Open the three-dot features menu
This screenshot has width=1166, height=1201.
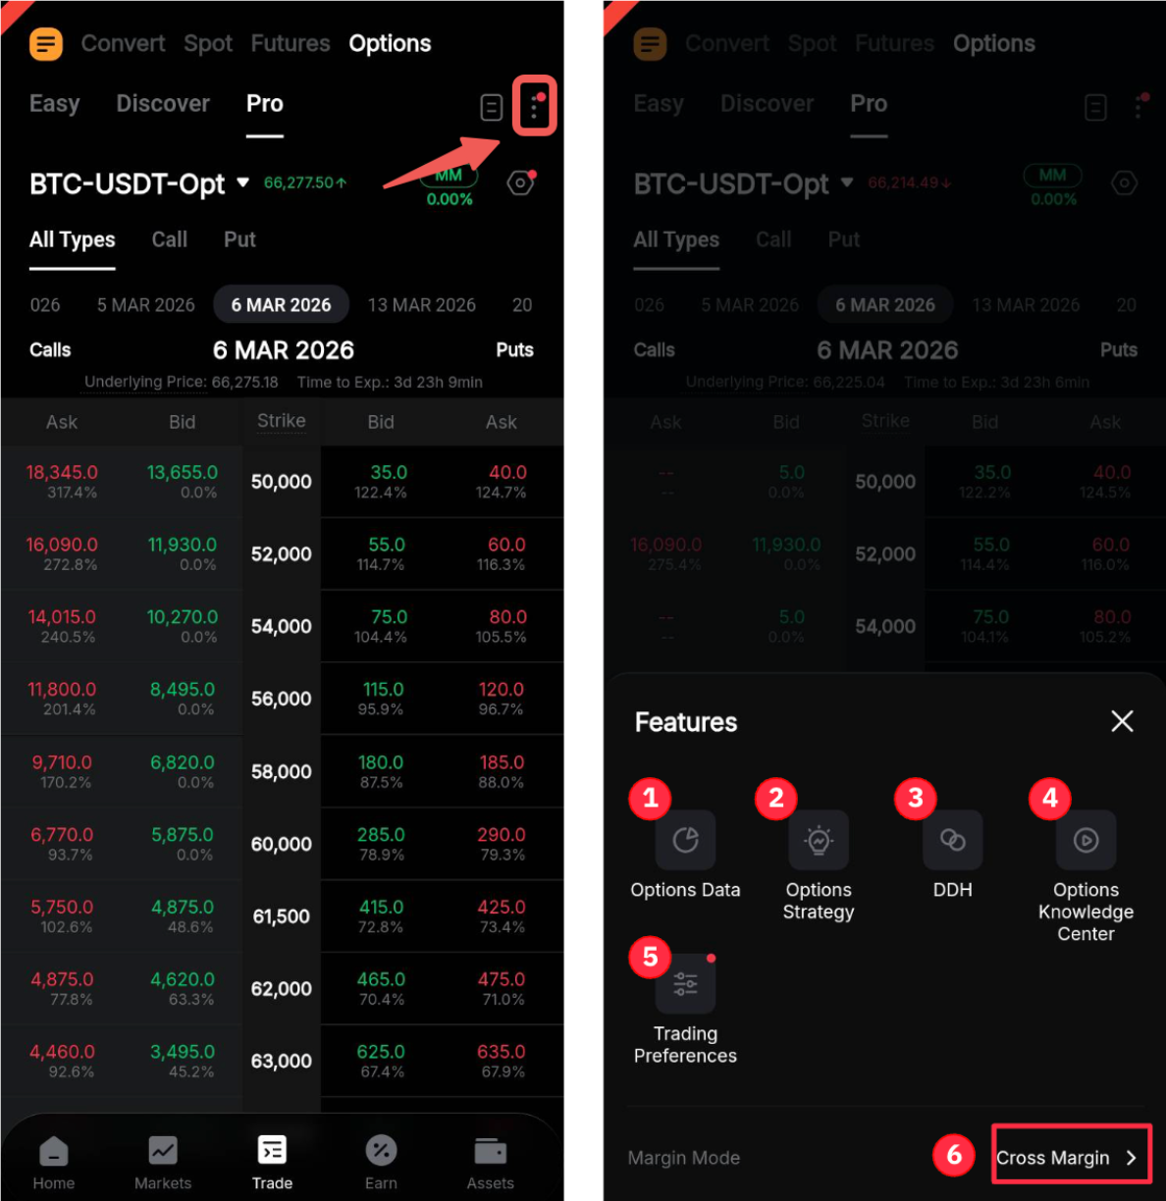pos(535,106)
